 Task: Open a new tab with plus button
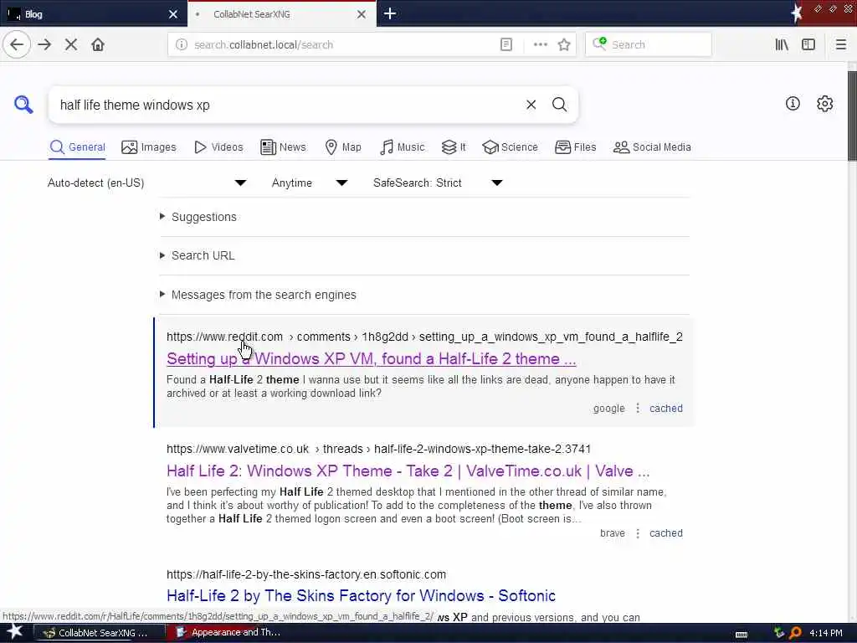point(390,13)
